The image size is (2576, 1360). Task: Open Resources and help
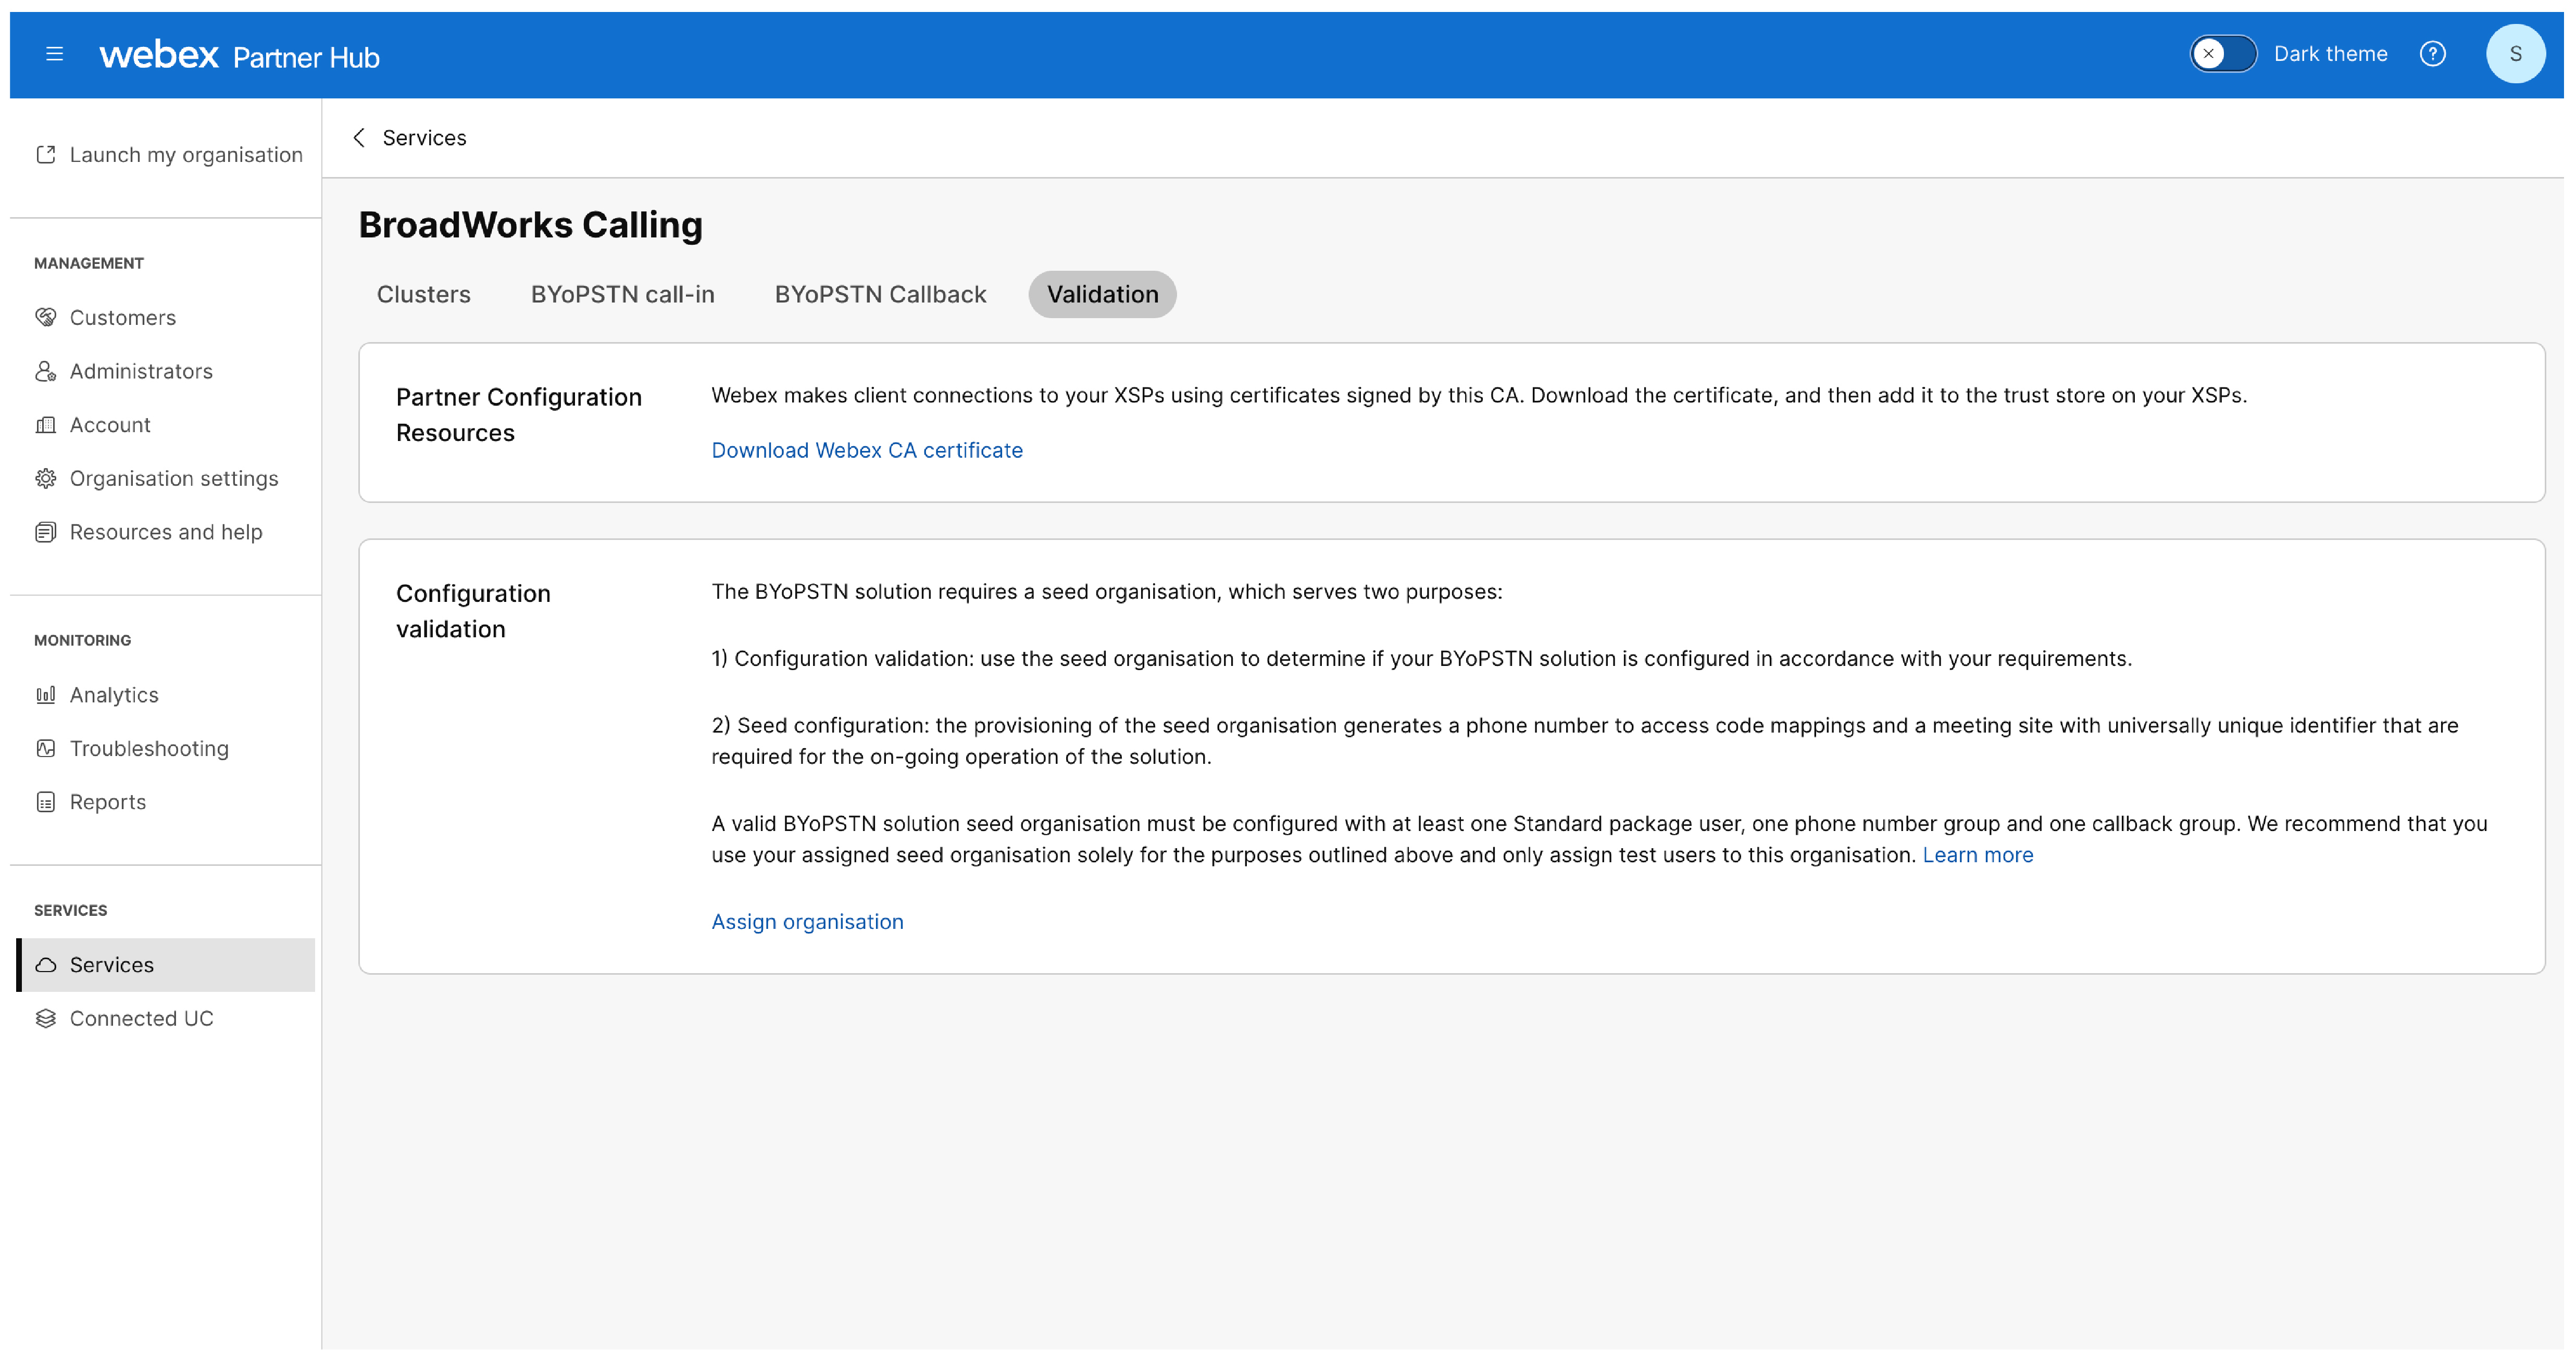(166, 533)
